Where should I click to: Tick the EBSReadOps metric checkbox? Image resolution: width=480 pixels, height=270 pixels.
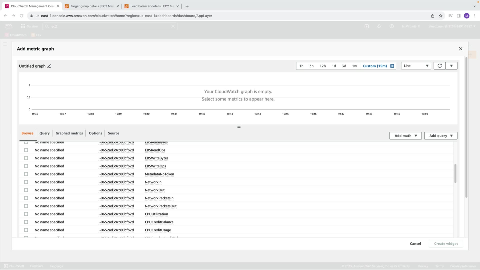coord(26,150)
